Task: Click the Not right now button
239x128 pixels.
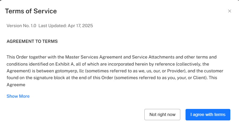Action: click(x=162, y=114)
